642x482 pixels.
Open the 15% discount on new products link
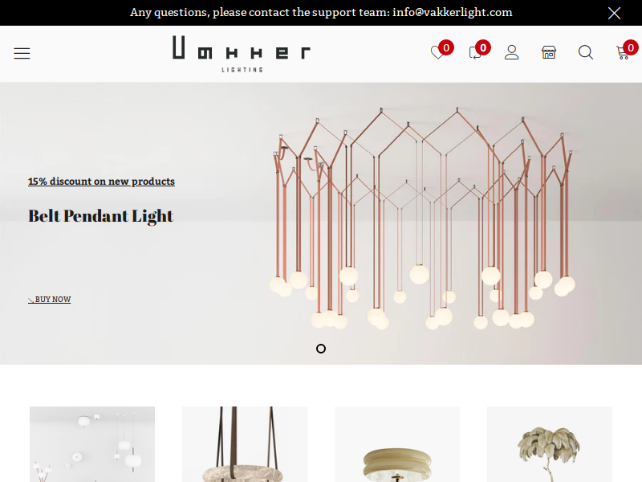tap(102, 182)
